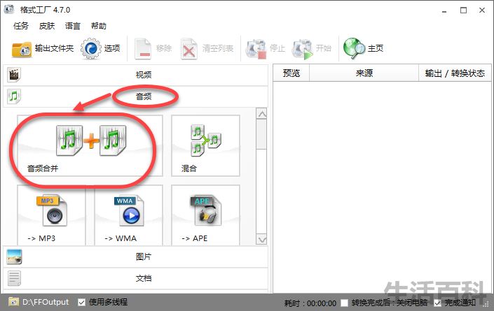Open the 帮助 help menu
Screen dimensions: 494x311
pos(99,26)
